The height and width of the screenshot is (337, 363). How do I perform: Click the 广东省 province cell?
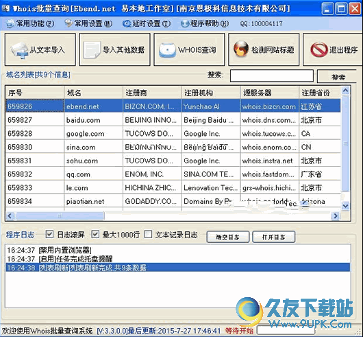320,174
